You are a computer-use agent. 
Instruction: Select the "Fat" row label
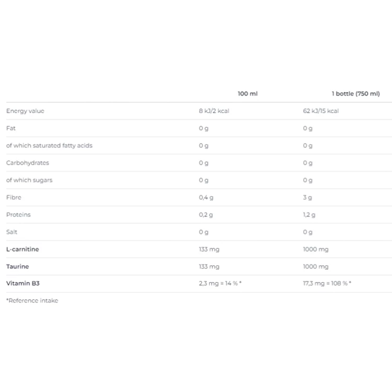click(10, 128)
